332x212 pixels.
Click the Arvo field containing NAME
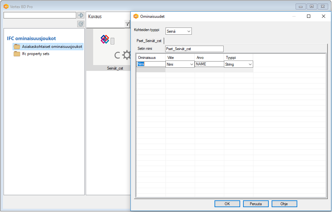209,64
